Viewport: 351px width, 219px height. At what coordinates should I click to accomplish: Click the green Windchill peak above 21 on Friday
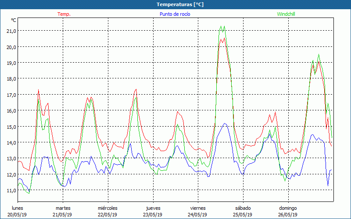(x=223, y=28)
